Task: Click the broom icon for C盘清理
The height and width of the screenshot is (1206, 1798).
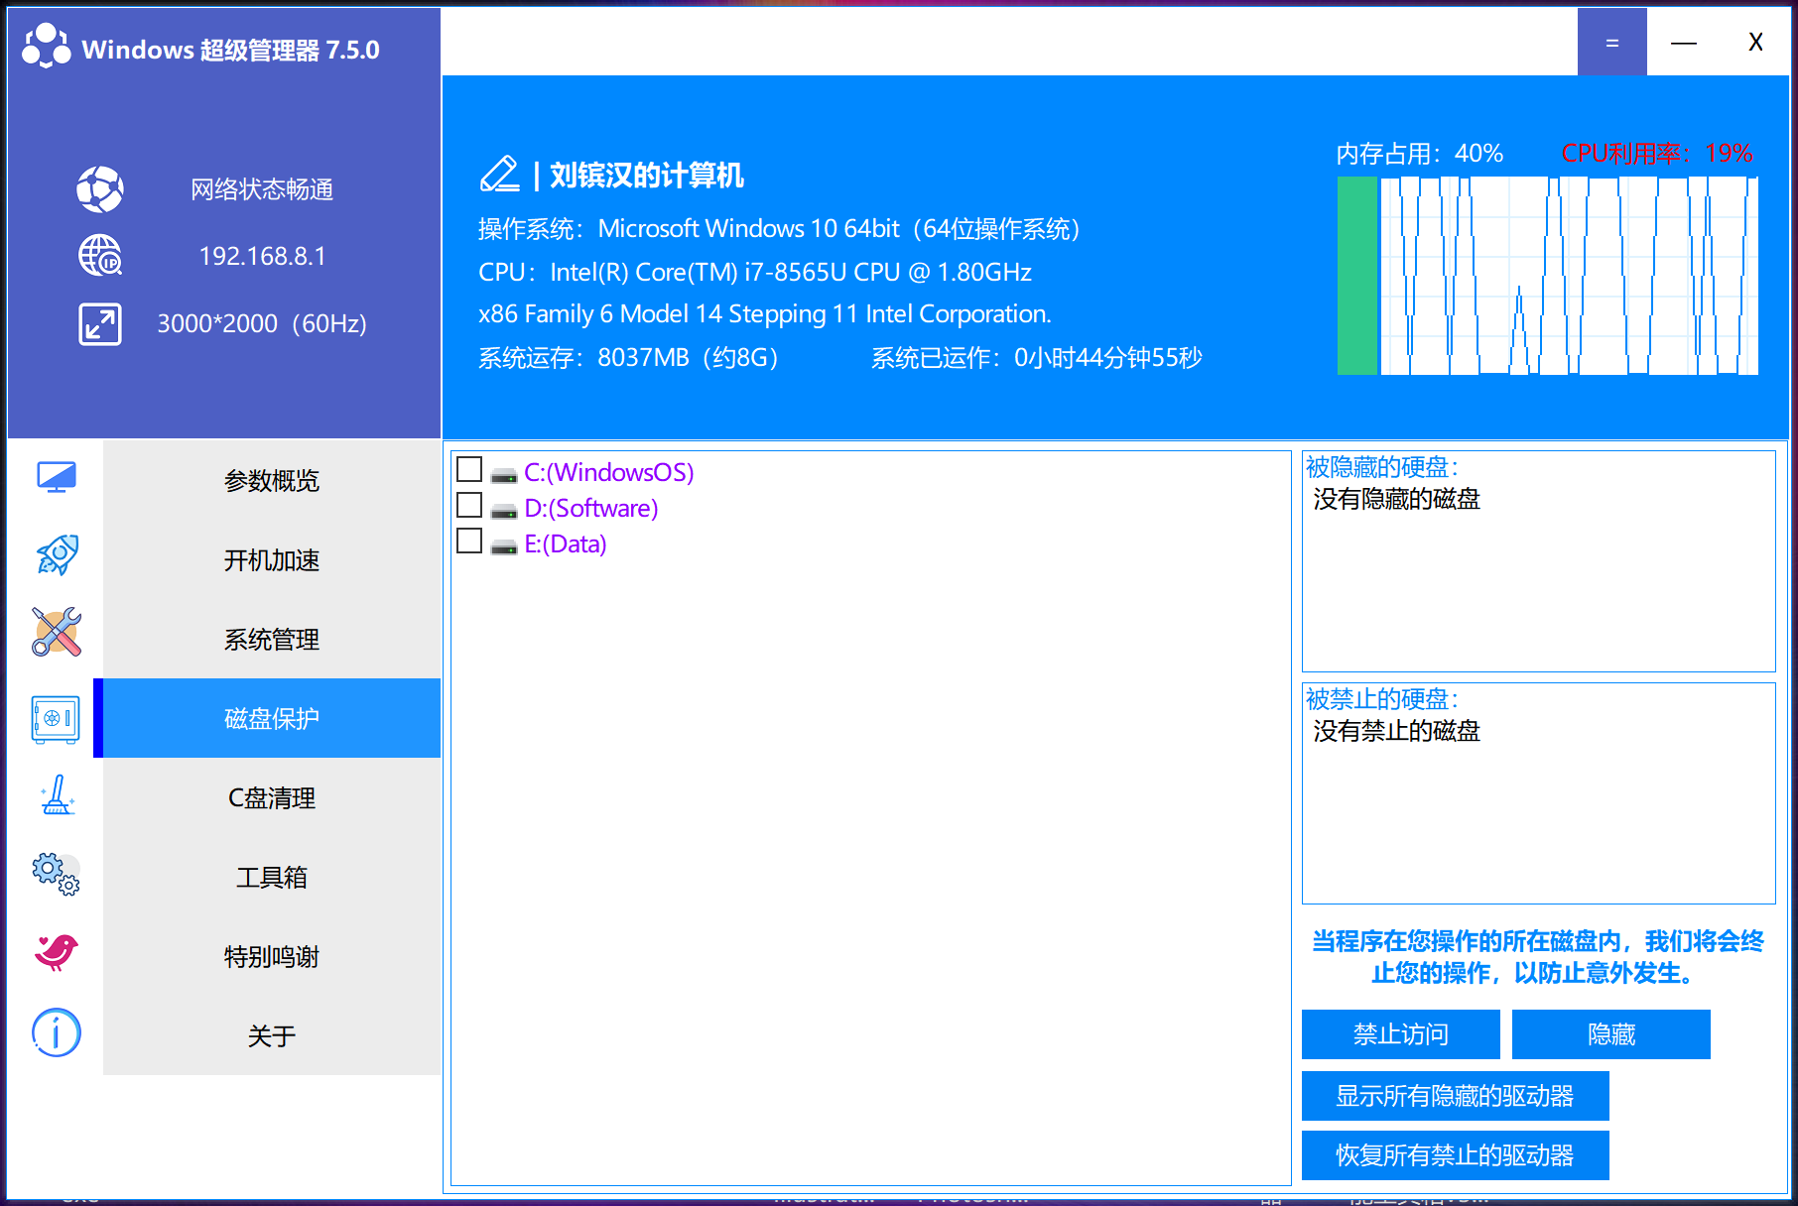Action: pos(57,795)
